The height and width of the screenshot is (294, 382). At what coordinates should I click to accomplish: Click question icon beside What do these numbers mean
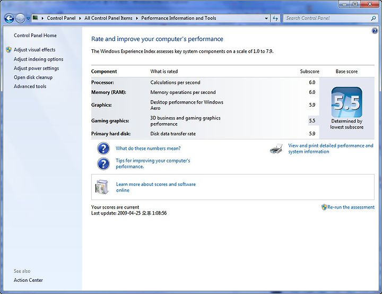(103, 149)
